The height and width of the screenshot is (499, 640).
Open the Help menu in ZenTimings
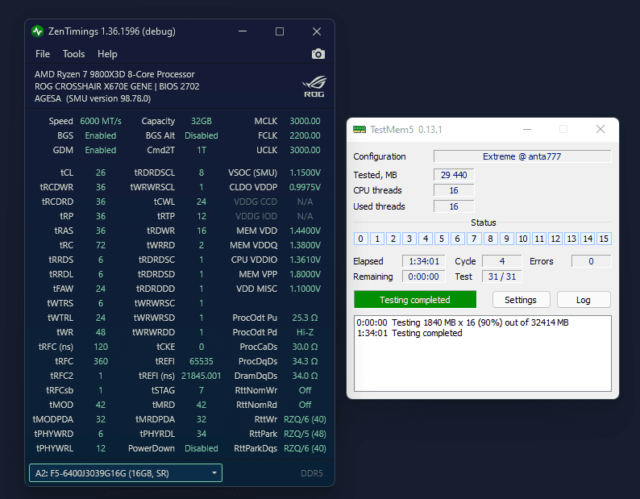[107, 54]
